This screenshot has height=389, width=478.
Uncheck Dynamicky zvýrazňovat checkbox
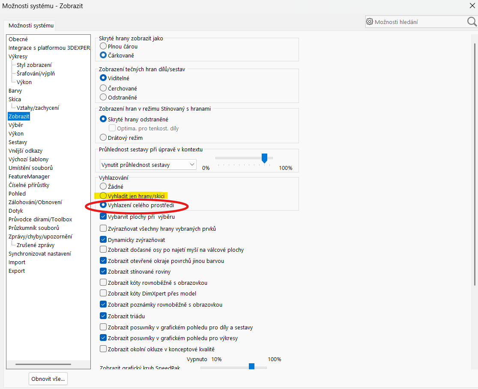(x=103, y=240)
